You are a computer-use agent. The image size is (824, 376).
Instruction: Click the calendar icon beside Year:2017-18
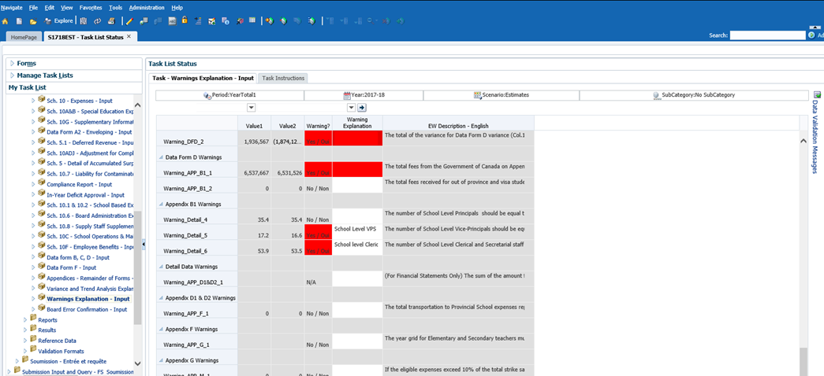[x=347, y=95]
